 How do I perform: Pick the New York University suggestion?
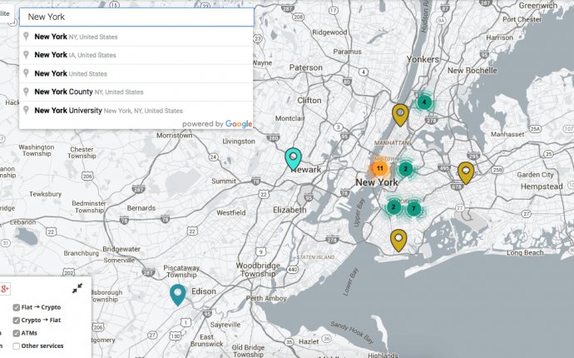click(x=136, y=110)
